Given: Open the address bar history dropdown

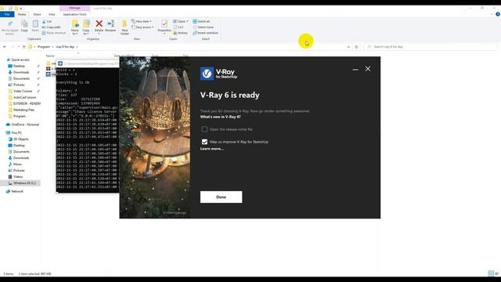Looking at the screenshot, I should click(348, 47).
